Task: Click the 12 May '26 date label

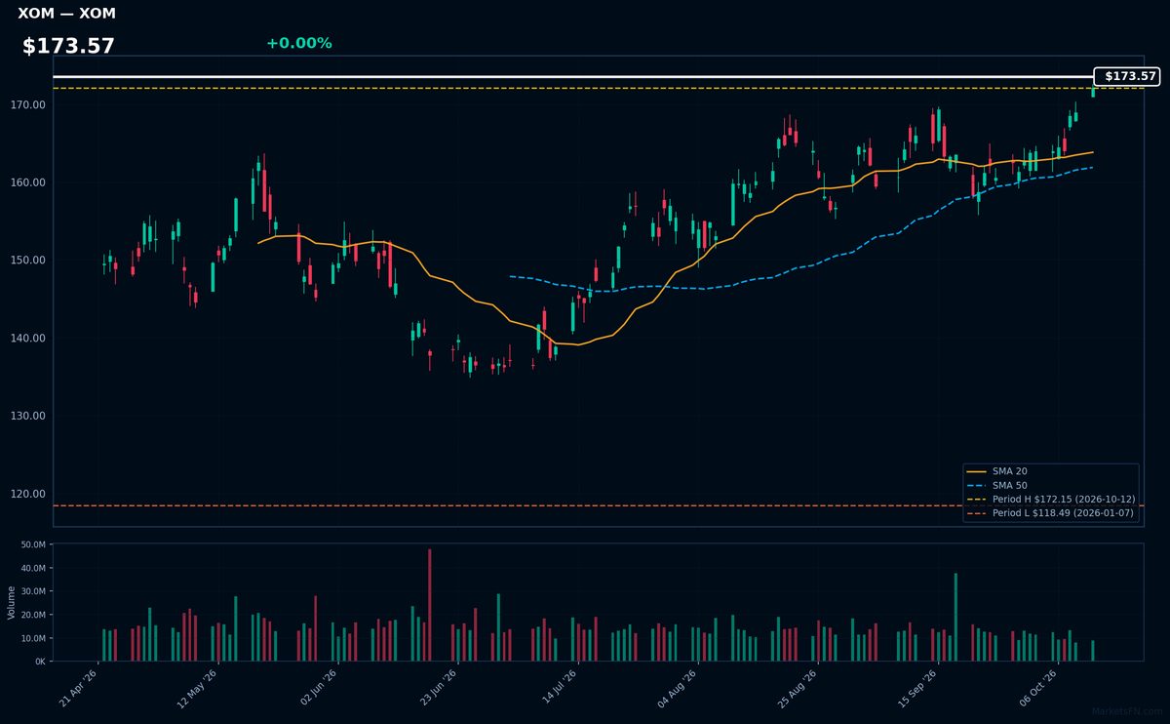Action: (x=199, y=688)
